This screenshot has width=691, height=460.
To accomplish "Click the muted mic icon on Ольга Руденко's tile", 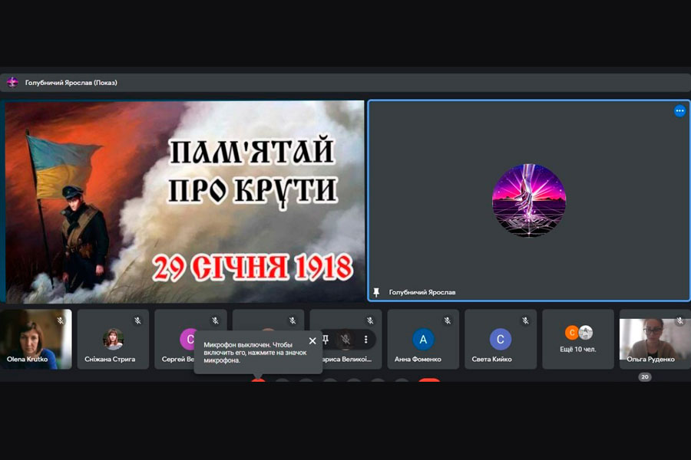I will click(680, 321).
